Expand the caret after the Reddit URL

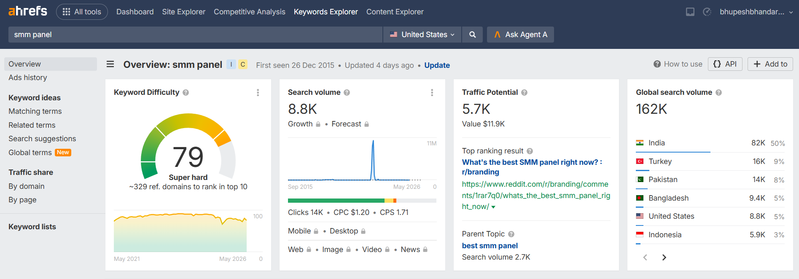click(x=493, y=207)
